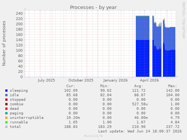Click zombie maximum value 1.00
The height and width of the screenshot is (140, 187).
click(175, 104)
